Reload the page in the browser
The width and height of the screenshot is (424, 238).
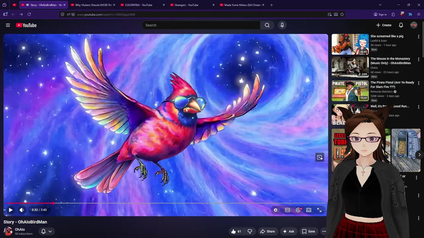29,14
